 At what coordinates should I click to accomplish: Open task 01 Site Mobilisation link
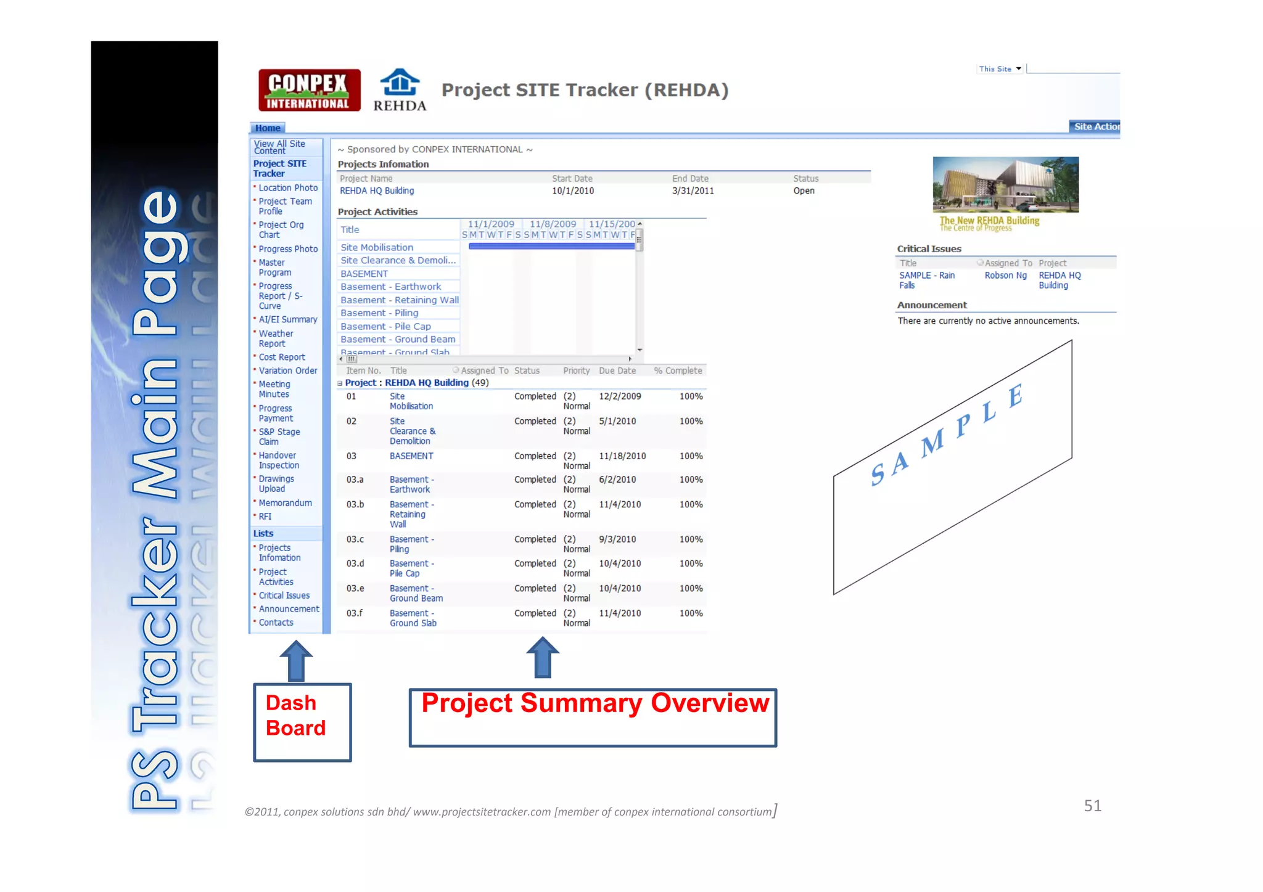pyautogui.click(x=411, y=401)
